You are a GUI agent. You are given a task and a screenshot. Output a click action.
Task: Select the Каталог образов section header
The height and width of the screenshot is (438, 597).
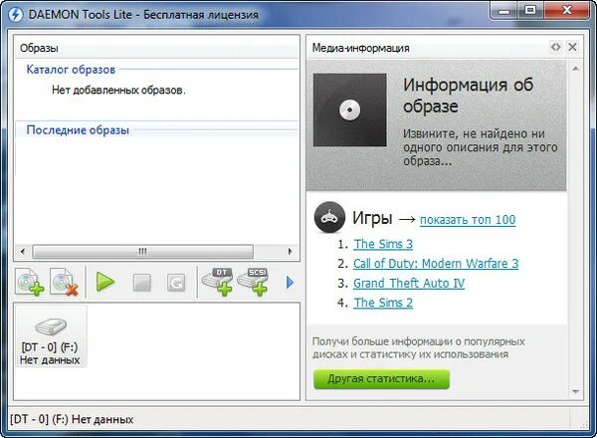pos(71,70)
